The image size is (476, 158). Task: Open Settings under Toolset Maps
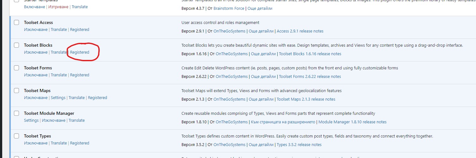point(58,97)
